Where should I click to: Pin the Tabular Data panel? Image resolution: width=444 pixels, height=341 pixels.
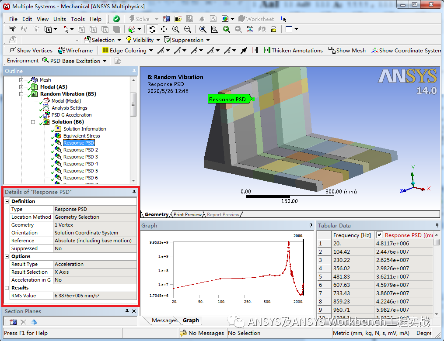[437, 225]
